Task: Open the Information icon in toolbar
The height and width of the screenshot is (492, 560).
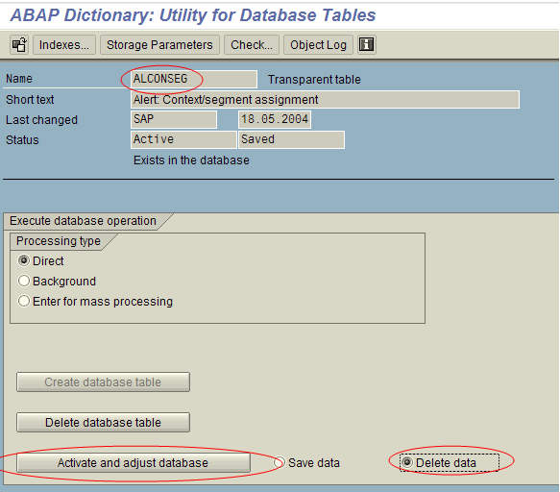Action: click(x=366, y=44)
